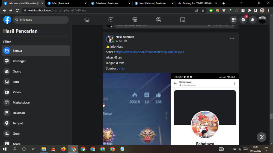Open the Watch video tab icon
Viewport: 273px width, 153px height.
coord(111,20)
